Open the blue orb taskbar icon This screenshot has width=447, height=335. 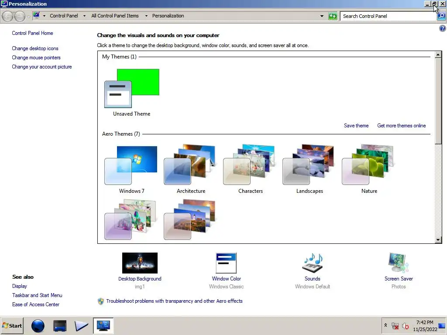coord(38,326)
